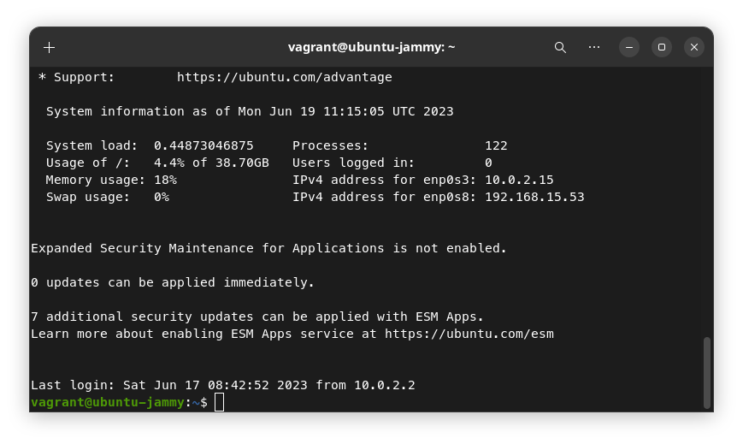
Task: Open the three-dot main menu
Action: [x=594, y=47]
